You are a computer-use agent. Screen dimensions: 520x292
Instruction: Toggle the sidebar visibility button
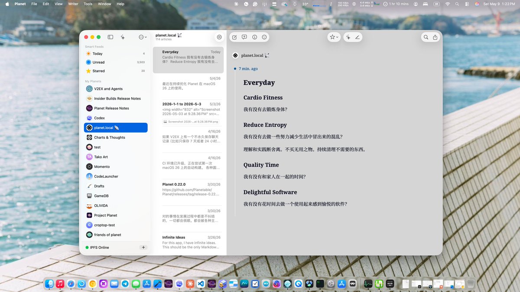[110, 37]
